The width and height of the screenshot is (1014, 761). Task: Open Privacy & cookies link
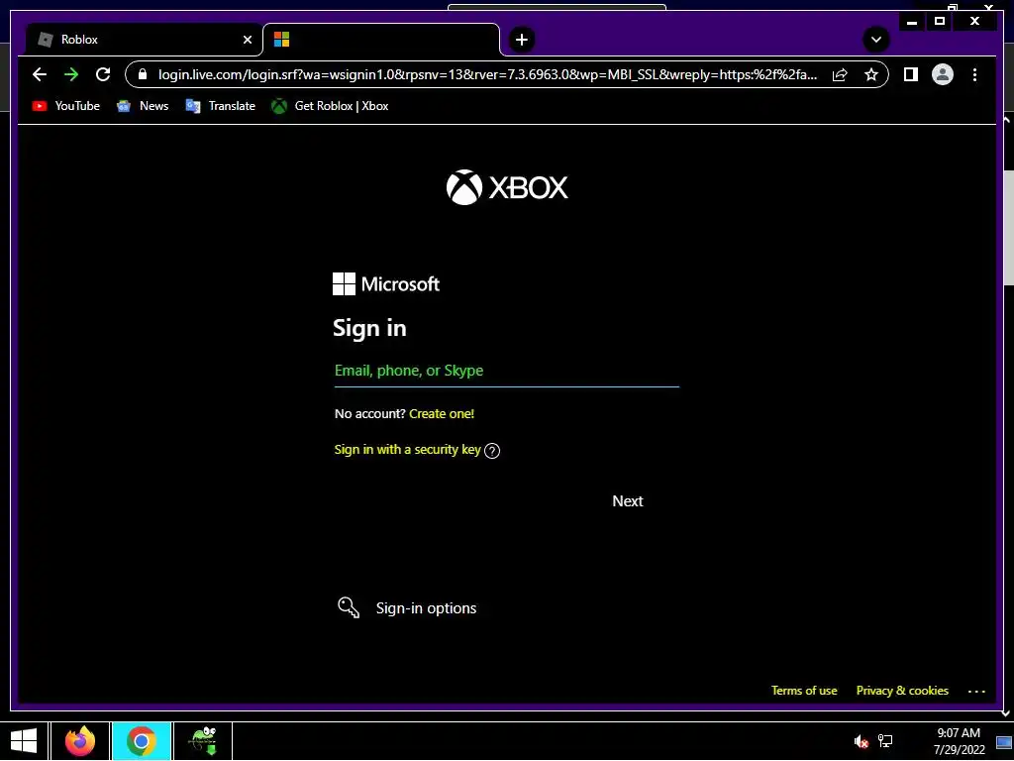pos(902,691)
